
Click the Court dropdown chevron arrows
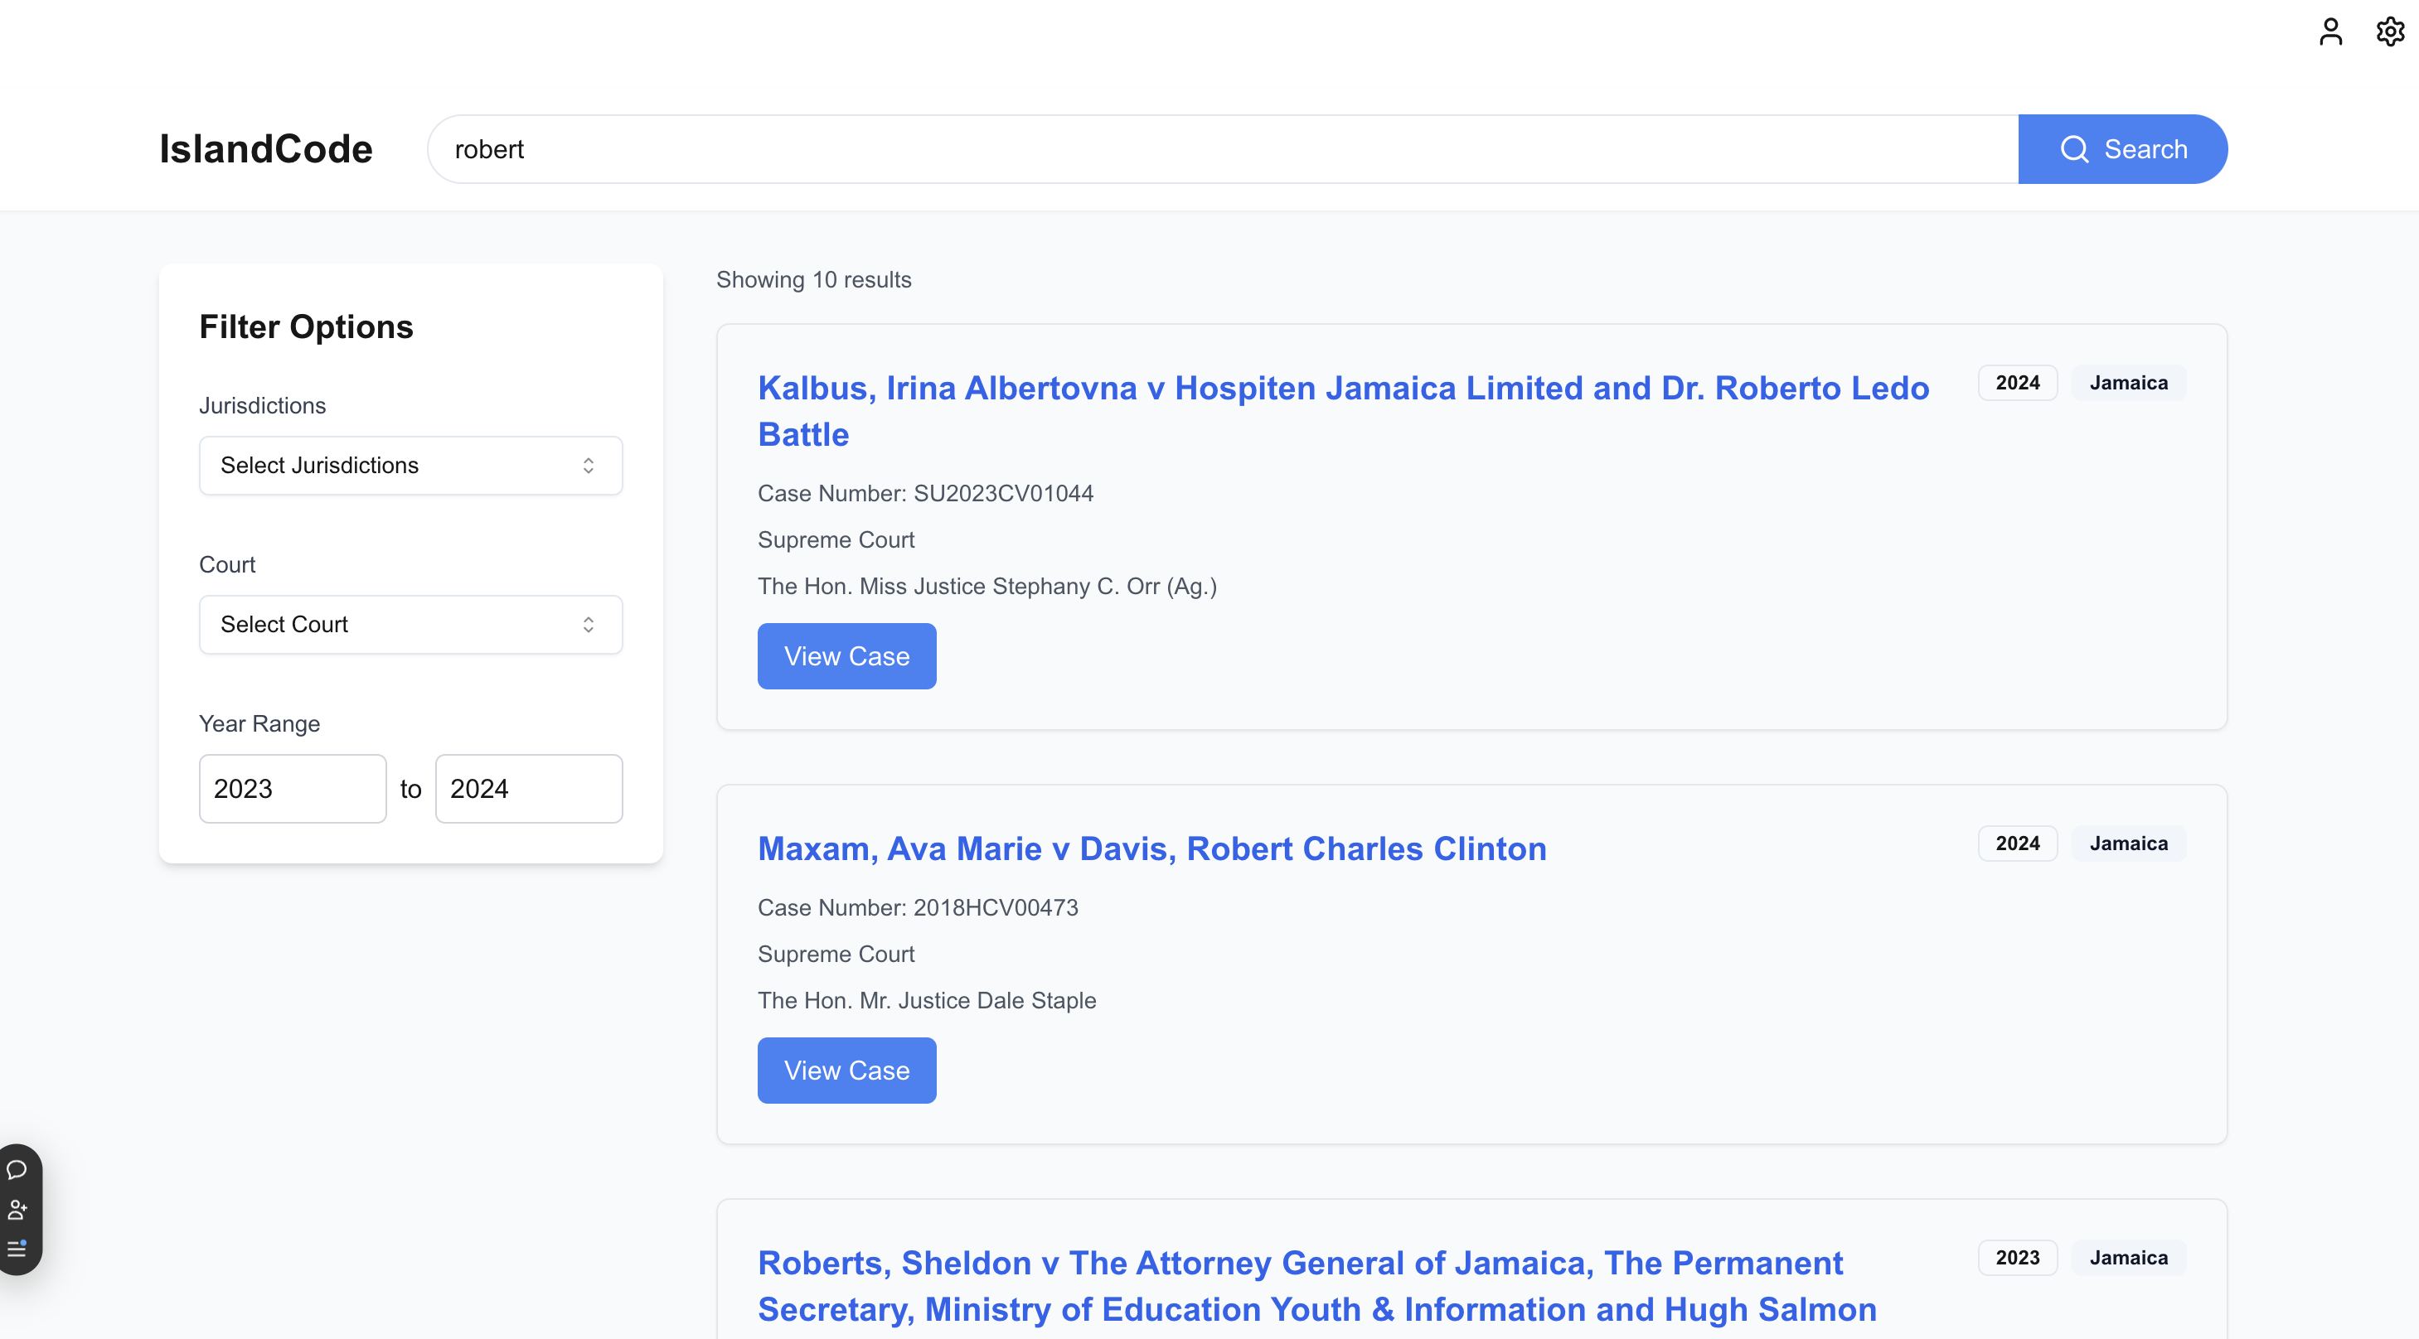[588, 624]
